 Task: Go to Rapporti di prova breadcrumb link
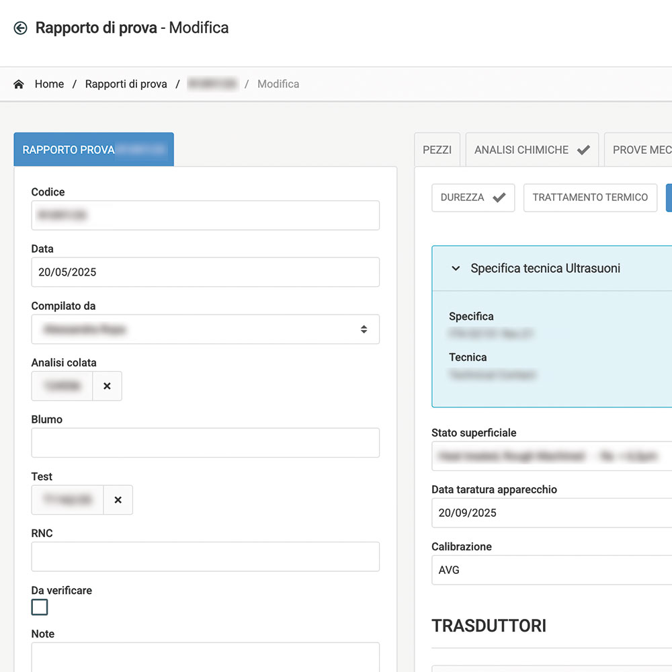tap(126, 85)
